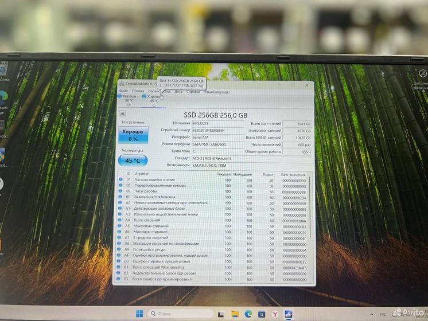
Task: Click the Порог column header
Action: click(x=268, y=174)
